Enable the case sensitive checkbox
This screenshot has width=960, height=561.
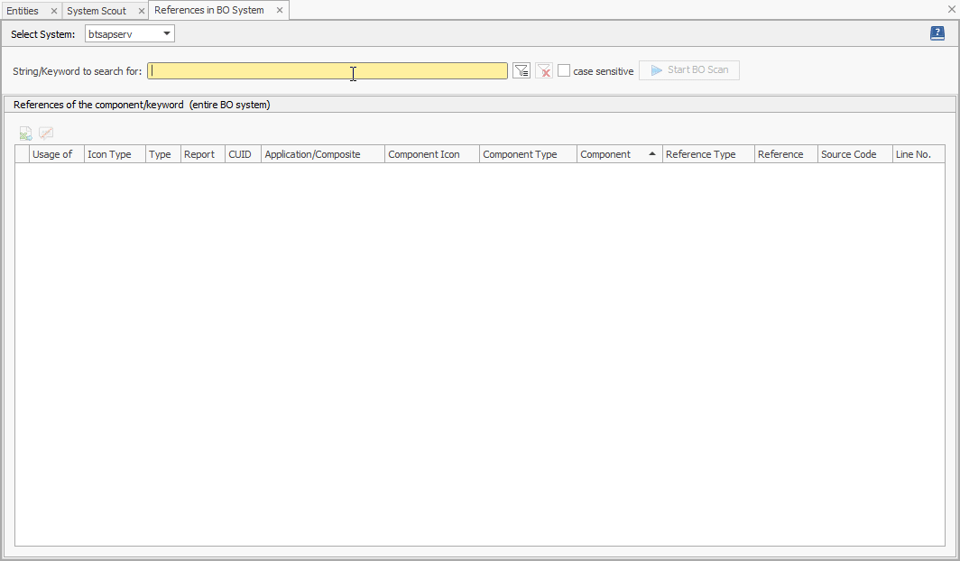tap(563, 69)
